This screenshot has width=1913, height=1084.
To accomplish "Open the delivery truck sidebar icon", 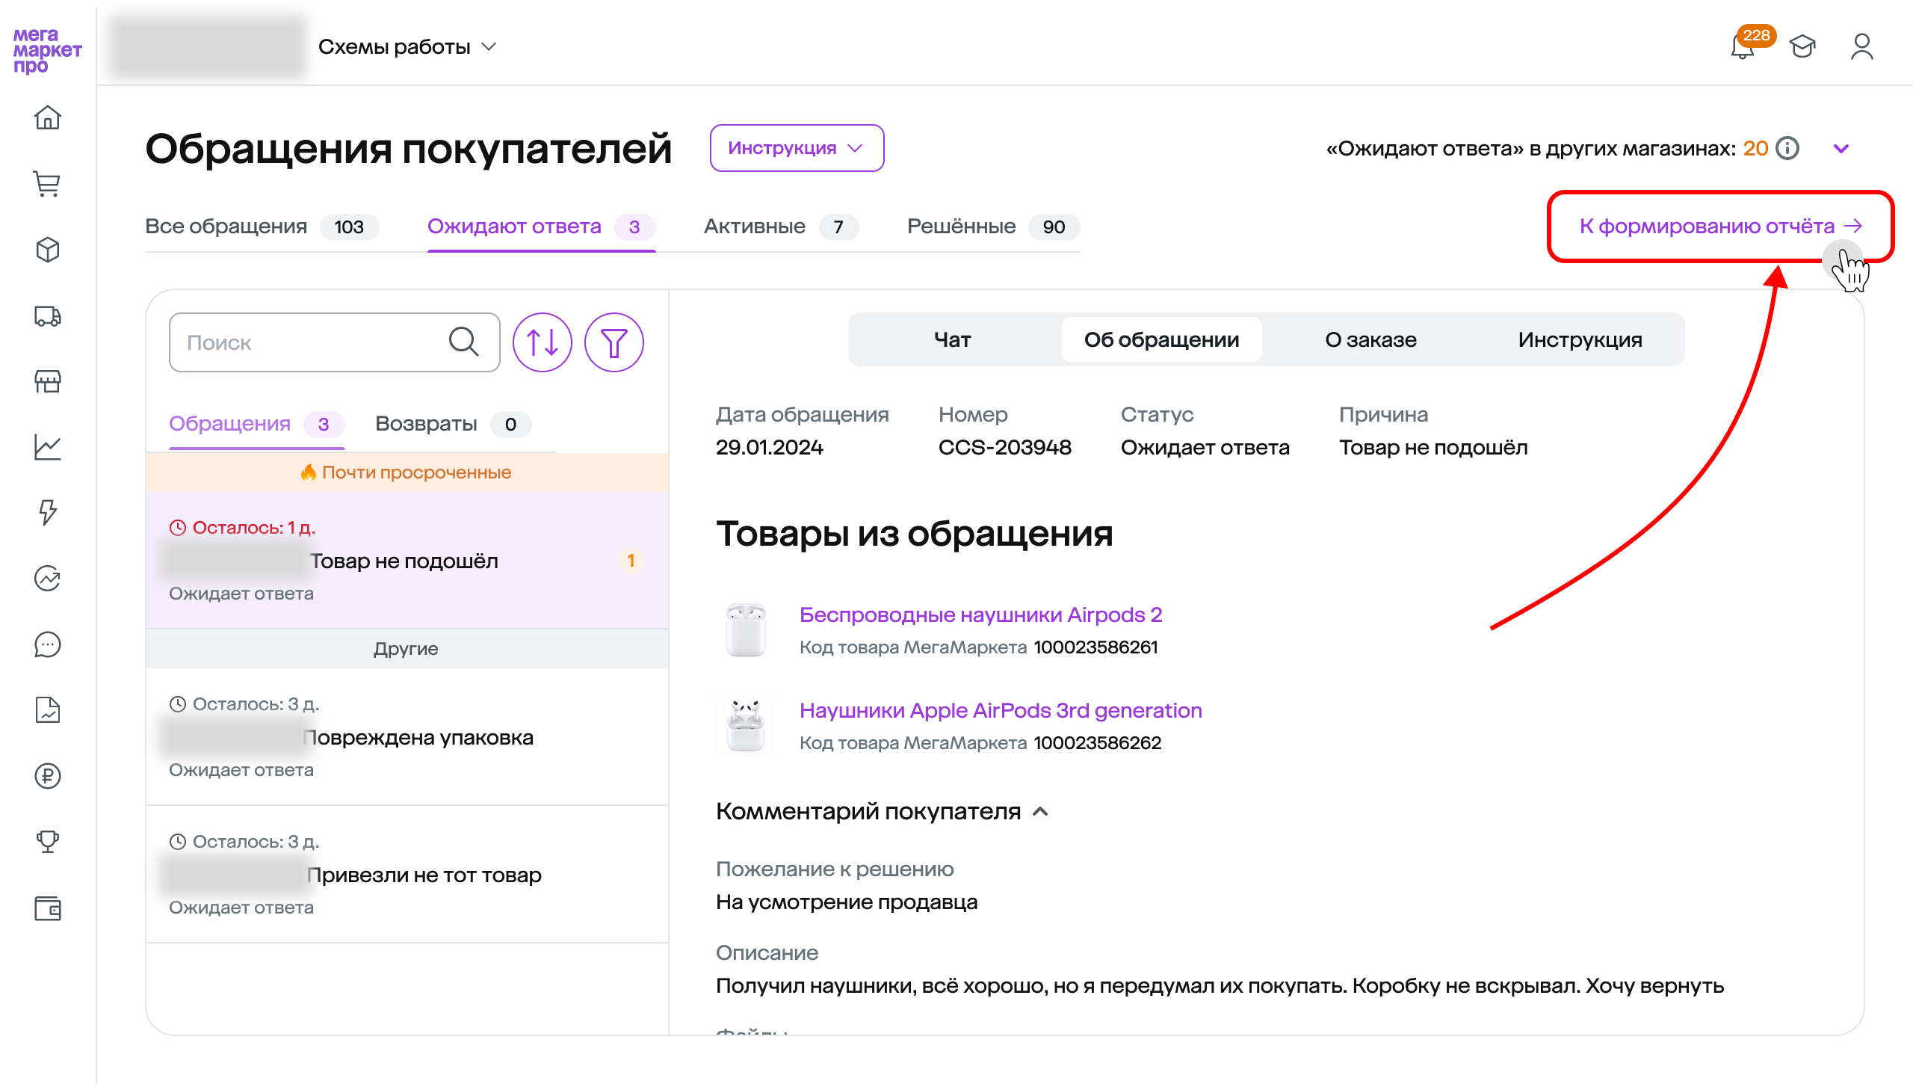I will 48,316.
